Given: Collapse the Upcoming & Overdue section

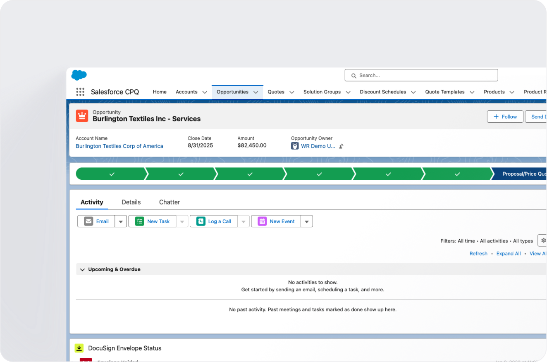Looking at the screenshot, I should click(82, 269).
